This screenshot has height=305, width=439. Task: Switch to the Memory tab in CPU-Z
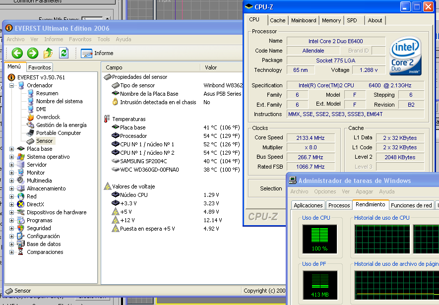coord(331,20)
